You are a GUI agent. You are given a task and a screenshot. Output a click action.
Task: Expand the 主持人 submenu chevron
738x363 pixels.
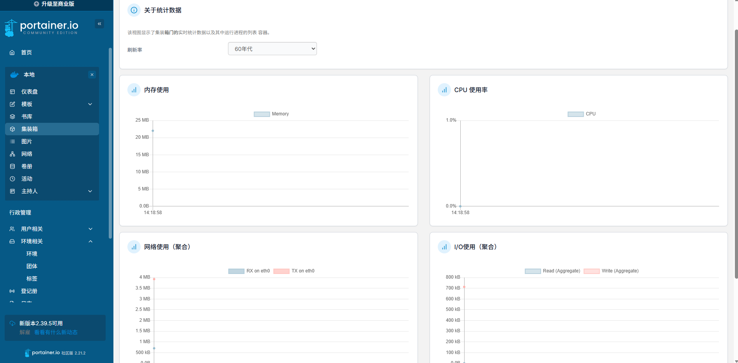pos(90,191)
